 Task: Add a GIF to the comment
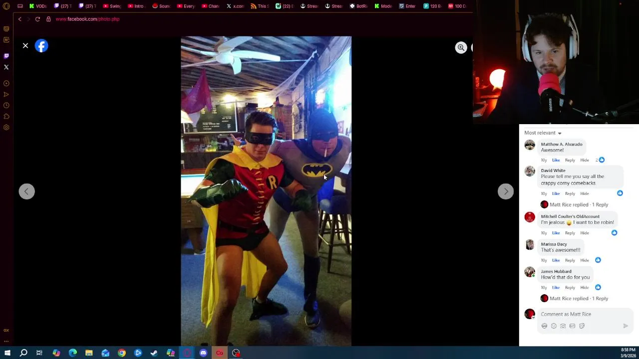pos(572,326)
